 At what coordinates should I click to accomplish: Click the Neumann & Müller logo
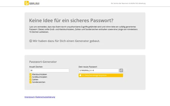click(x=32, y=3)
